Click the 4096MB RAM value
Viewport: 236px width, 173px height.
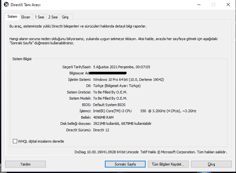103,117
